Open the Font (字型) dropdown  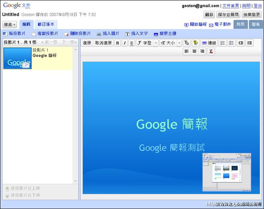(147, 43)
